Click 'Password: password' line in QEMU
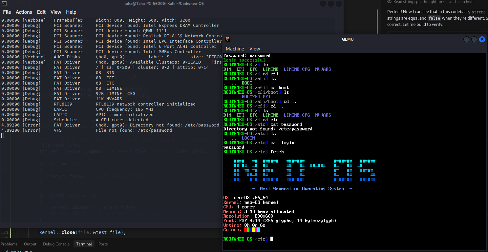Screen dimensions: 488x252 pyautogui.click(x=247, y=55)
